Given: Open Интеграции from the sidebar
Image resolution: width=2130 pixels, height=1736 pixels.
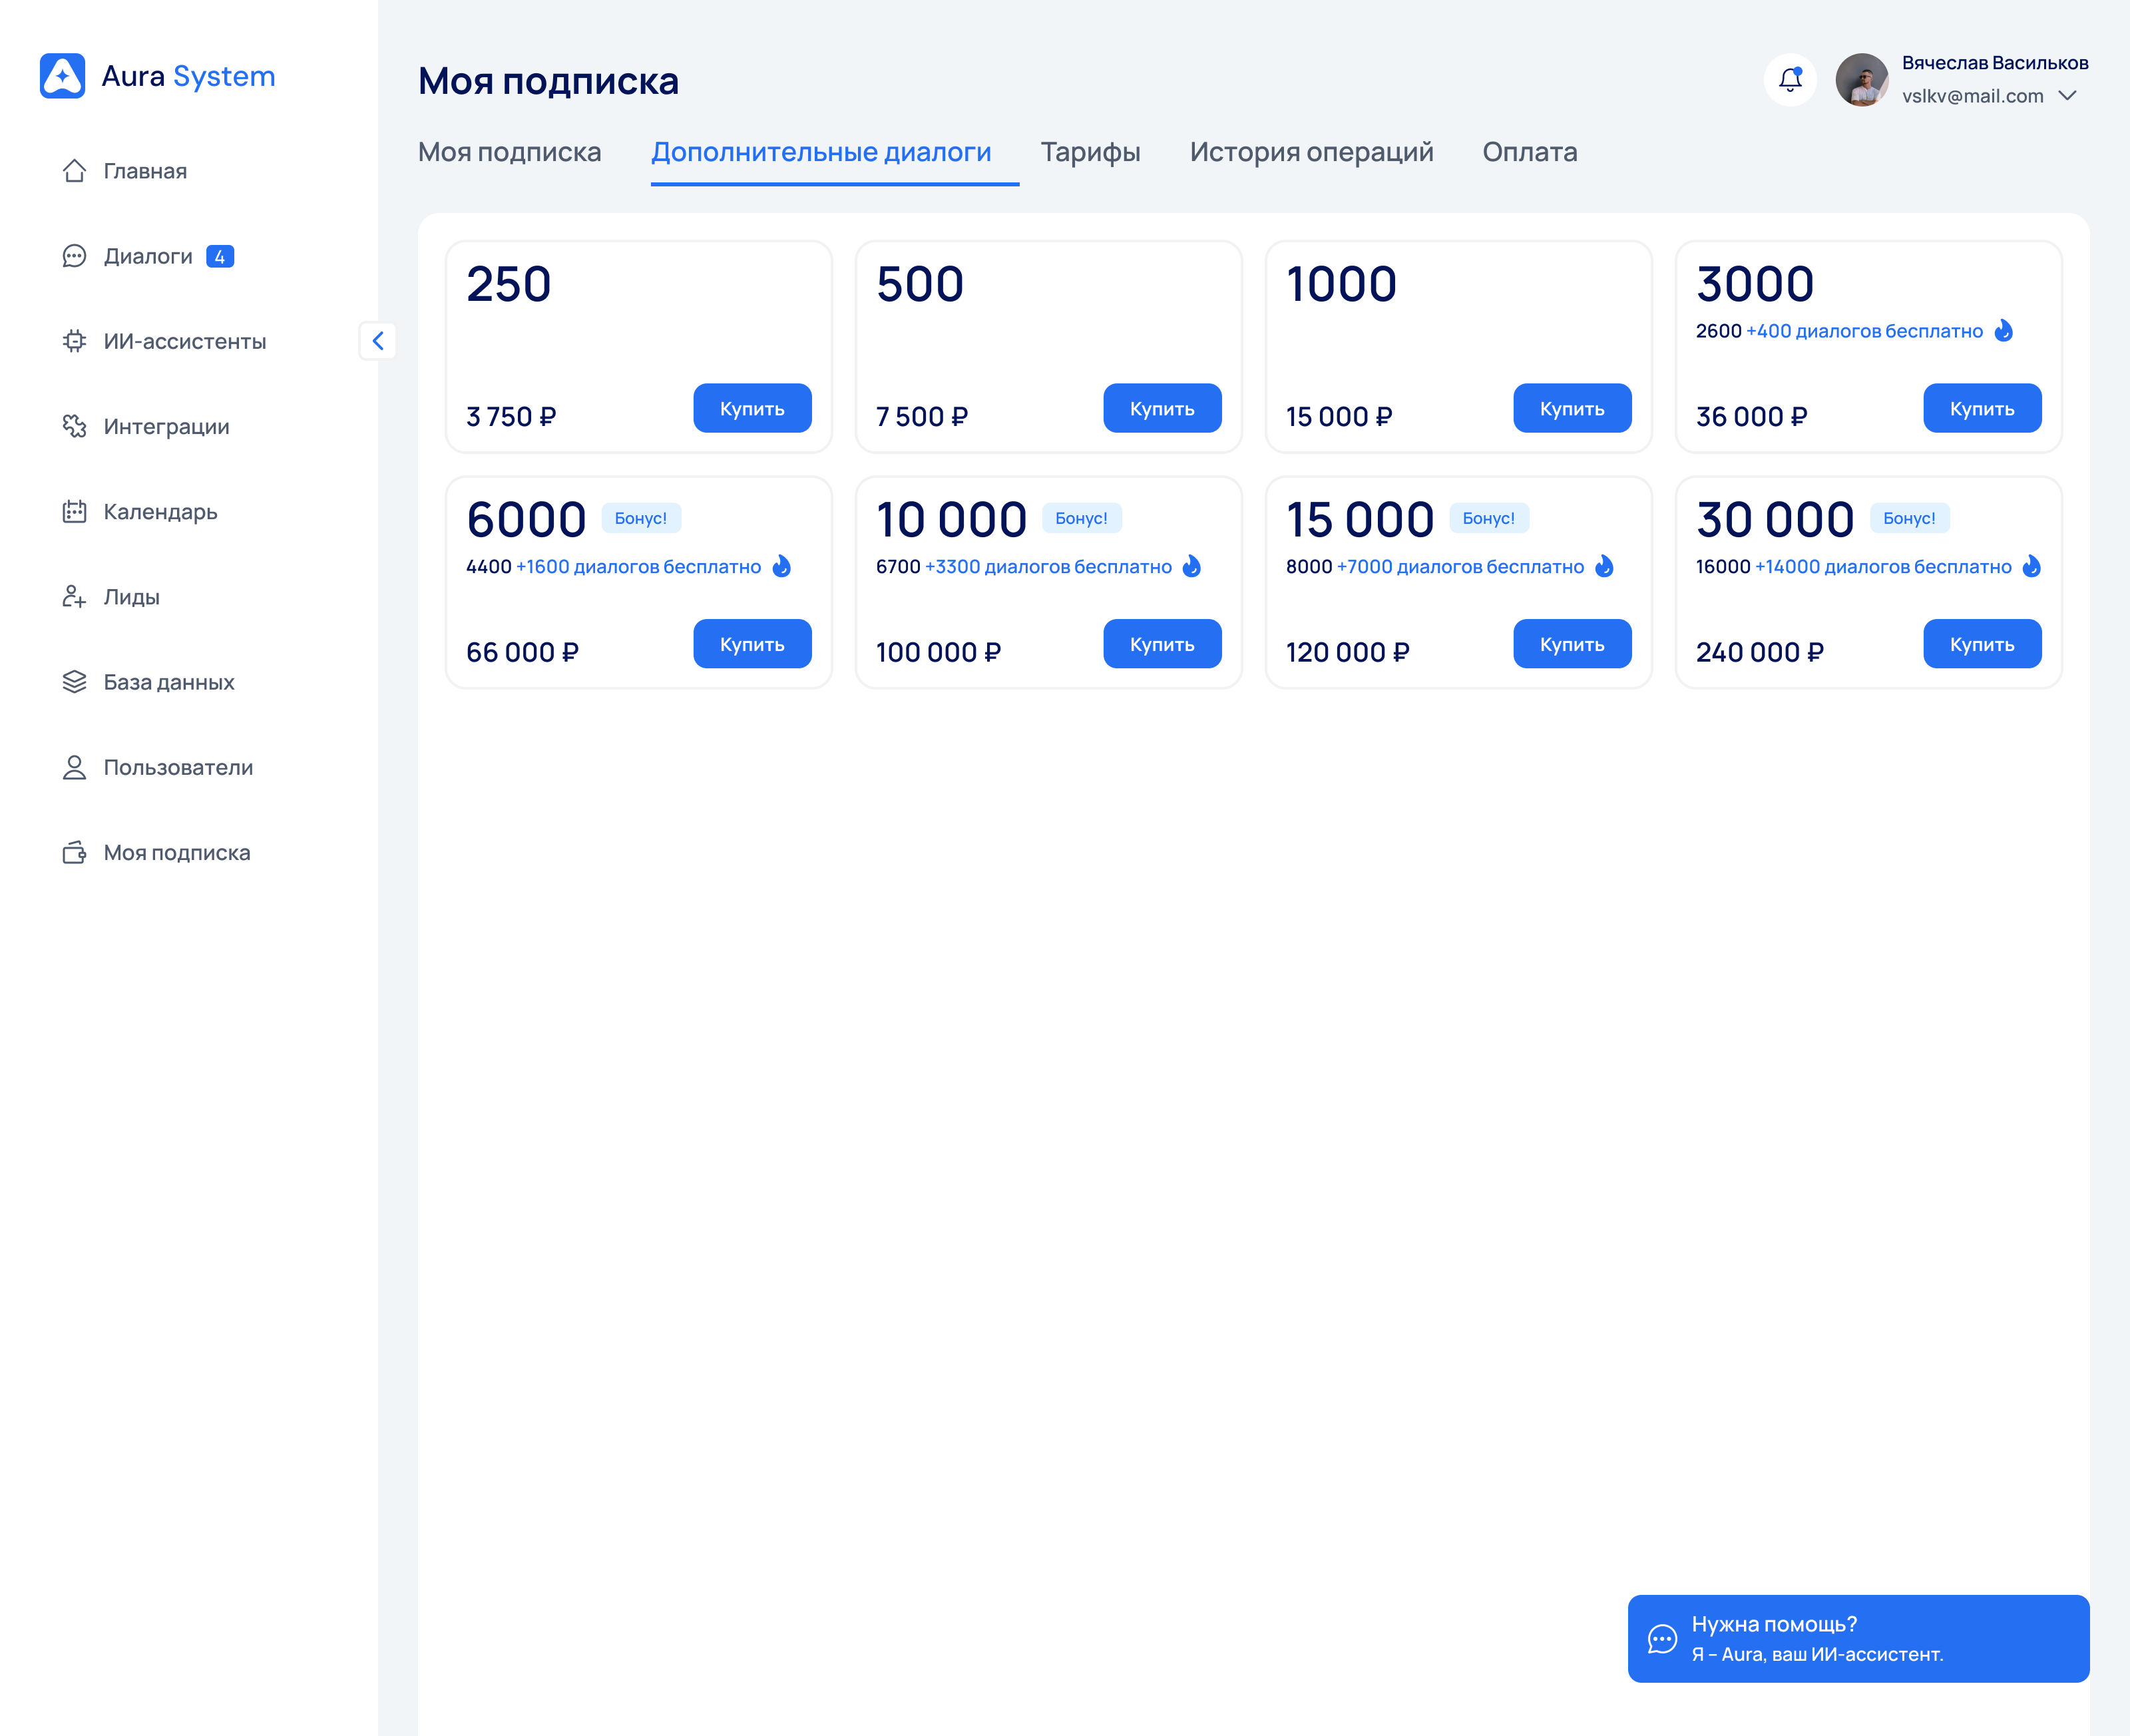Looking at the screenshot, I should 166,426.
